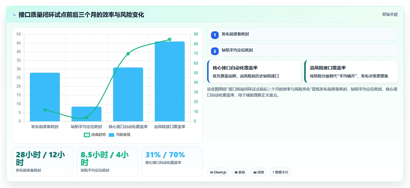Click x-axis label 核心接口自动化覆盖率
The image size is (410, 188).
(x=128, y=127)
